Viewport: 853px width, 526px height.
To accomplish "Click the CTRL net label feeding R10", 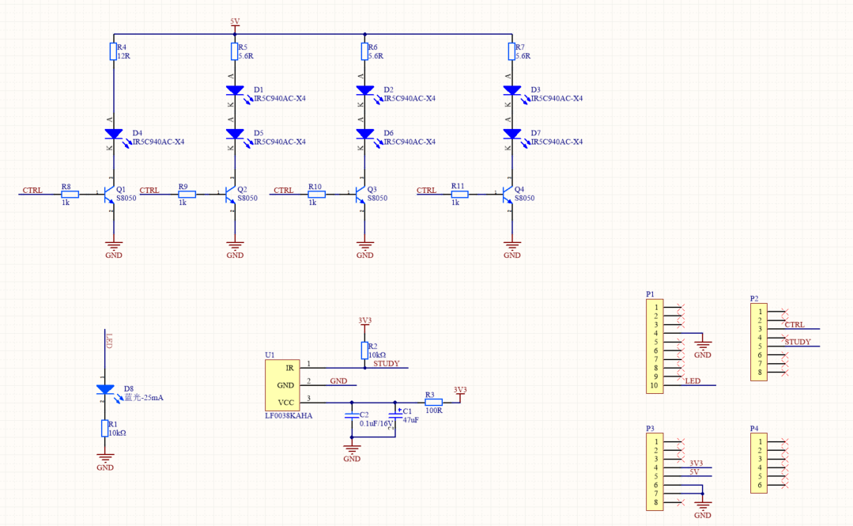I will tap(284, 190).
